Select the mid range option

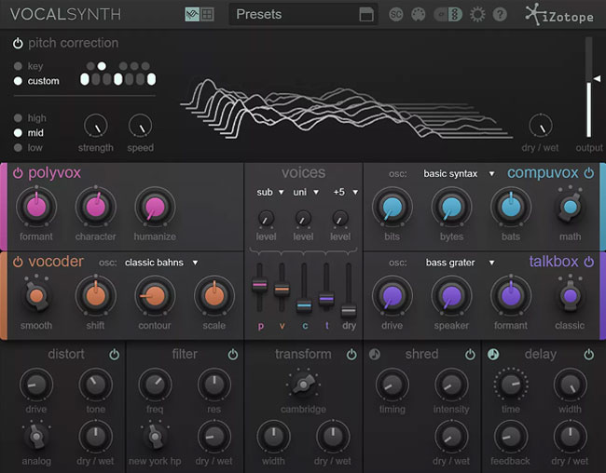18,133
